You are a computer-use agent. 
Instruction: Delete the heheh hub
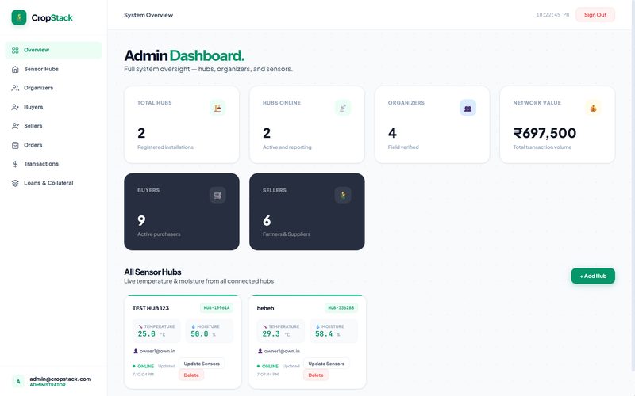point(316,375)
